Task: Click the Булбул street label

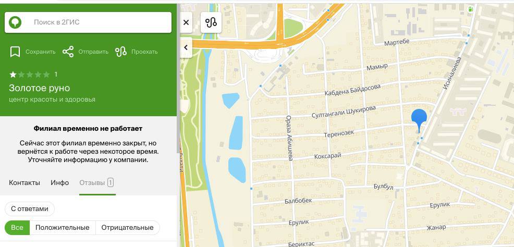Action: pos(383,187)
